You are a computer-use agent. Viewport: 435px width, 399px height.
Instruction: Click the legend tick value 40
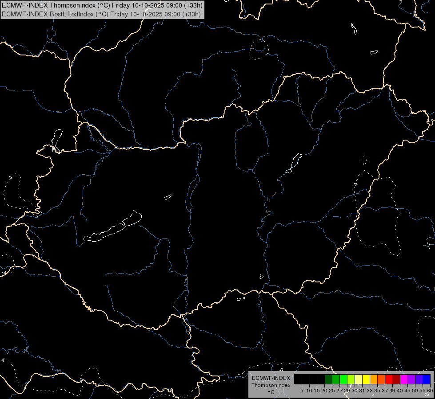(x=400, y=391)
